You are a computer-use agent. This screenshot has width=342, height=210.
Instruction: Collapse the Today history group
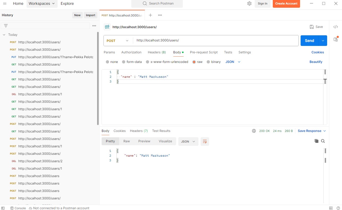coord(4,35)
